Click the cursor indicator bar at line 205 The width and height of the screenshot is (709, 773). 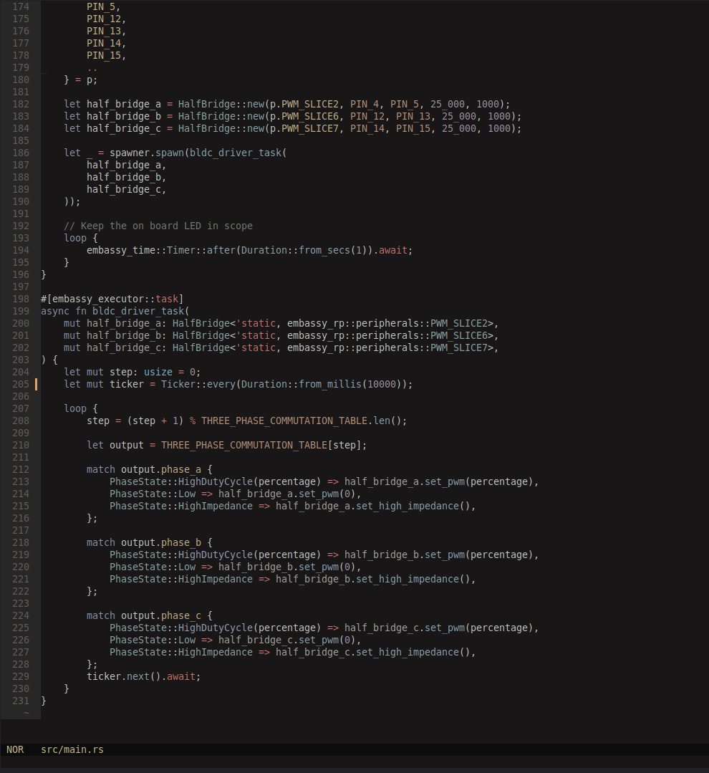35,383
